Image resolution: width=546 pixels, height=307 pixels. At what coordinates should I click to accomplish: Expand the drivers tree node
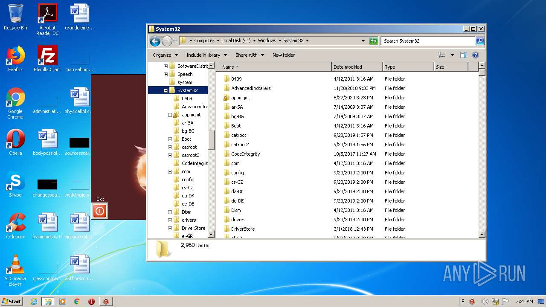tap(170, 220)
